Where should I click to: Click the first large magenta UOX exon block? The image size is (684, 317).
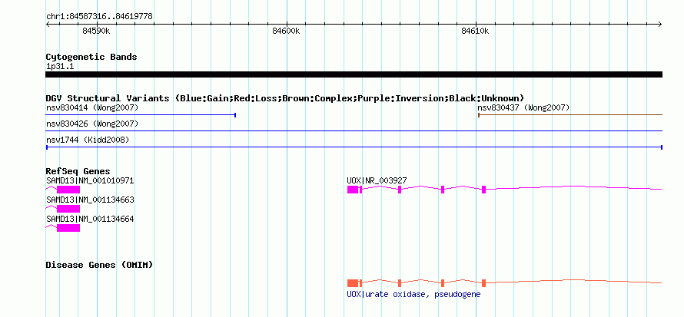tap(353, 190)
